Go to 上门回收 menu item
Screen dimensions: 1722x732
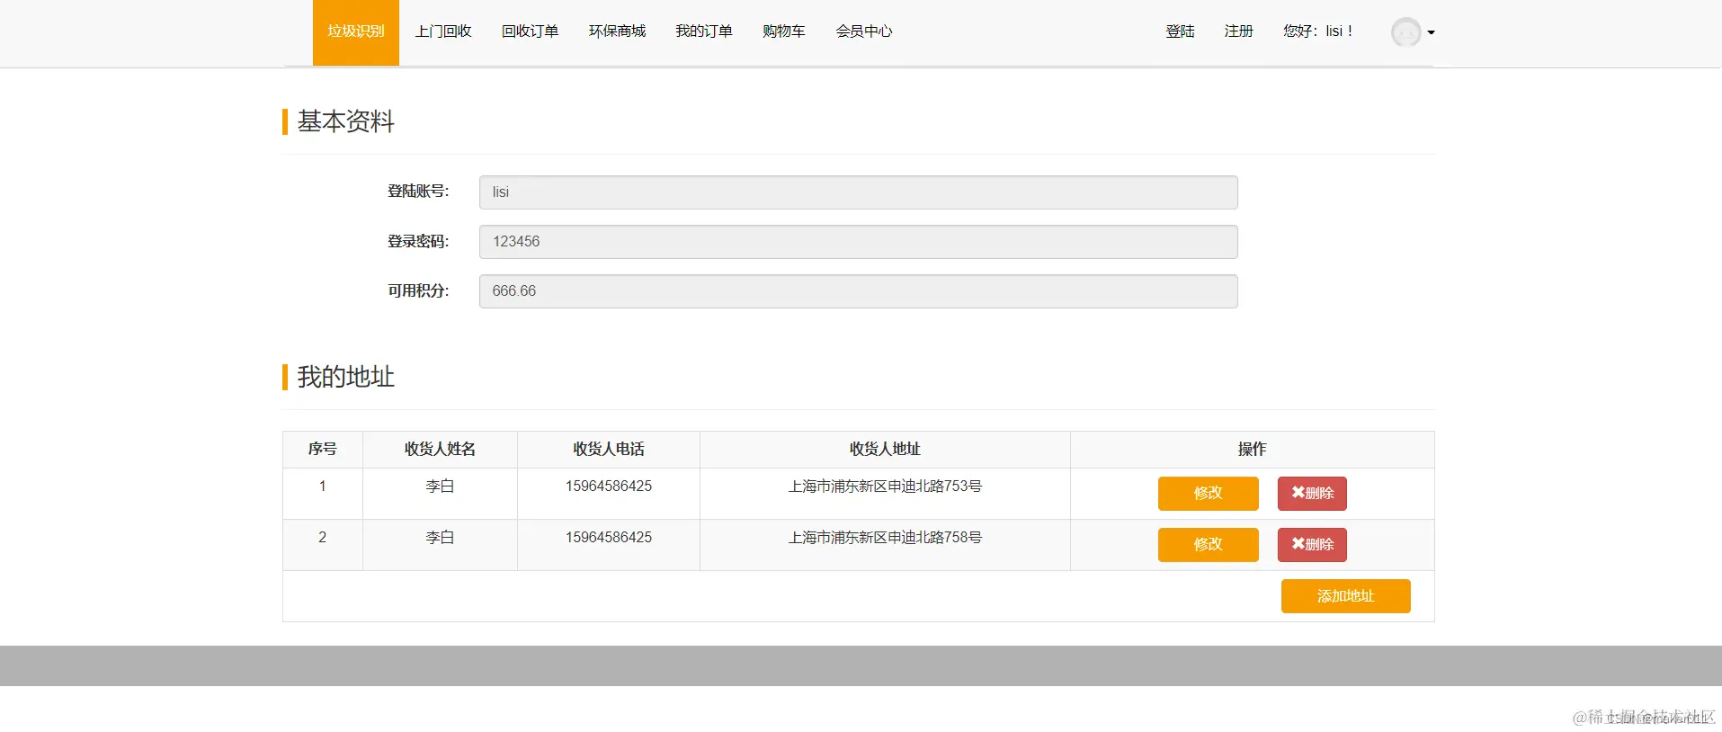(443, 31)
